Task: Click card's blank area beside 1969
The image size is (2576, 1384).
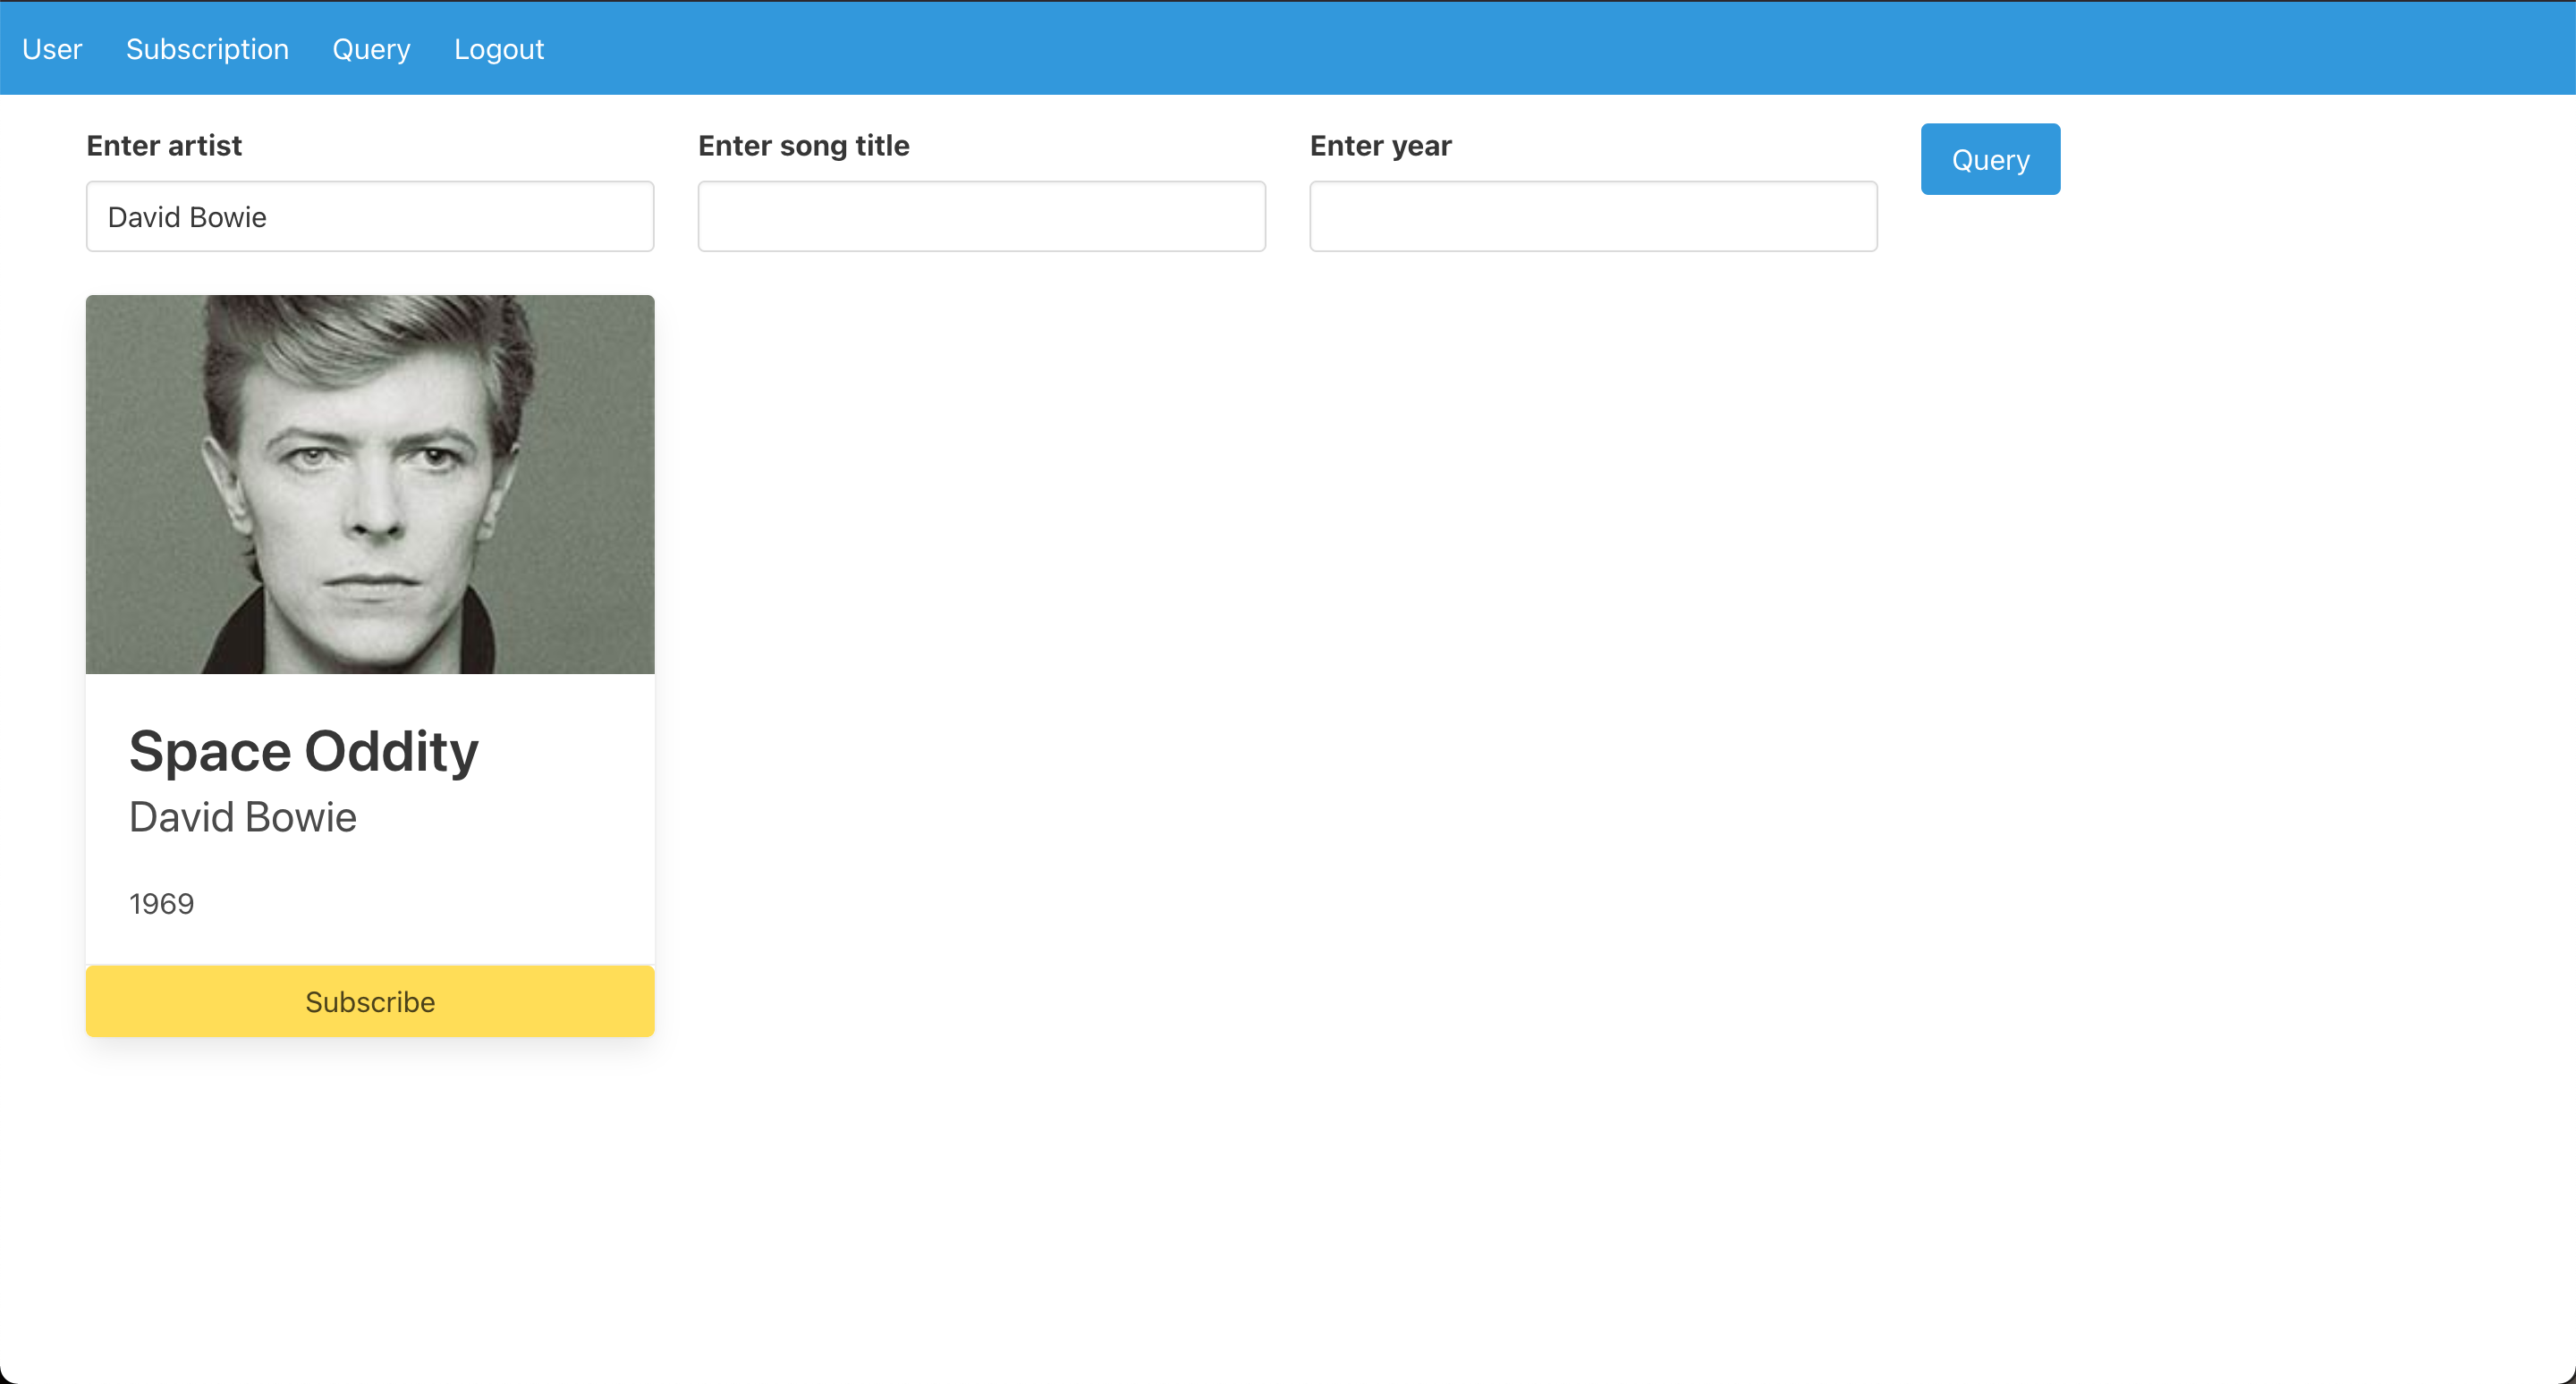Action: [x=450, y=903]
